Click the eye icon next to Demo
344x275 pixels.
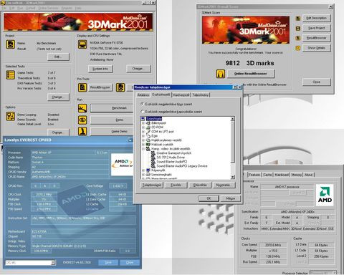click(x=82, y=120)
